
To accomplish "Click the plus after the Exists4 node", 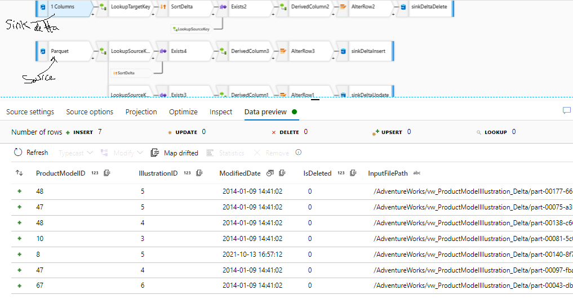I will (212, 59).
